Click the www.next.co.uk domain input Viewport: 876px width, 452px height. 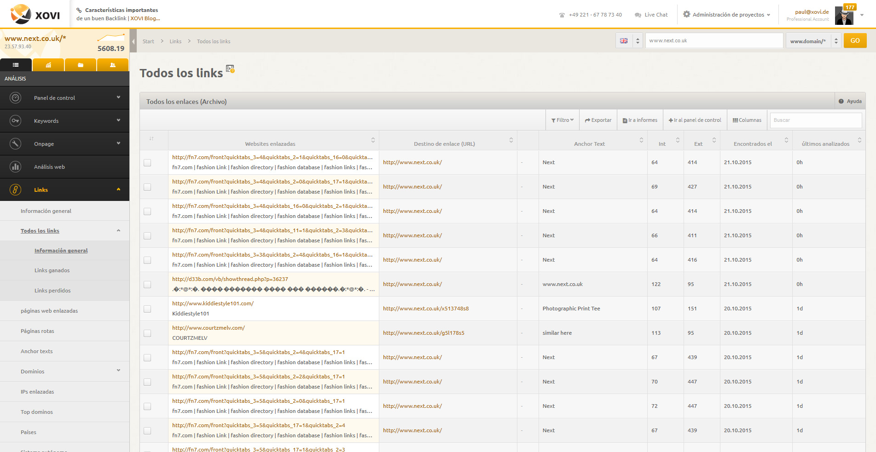point(714,40)
